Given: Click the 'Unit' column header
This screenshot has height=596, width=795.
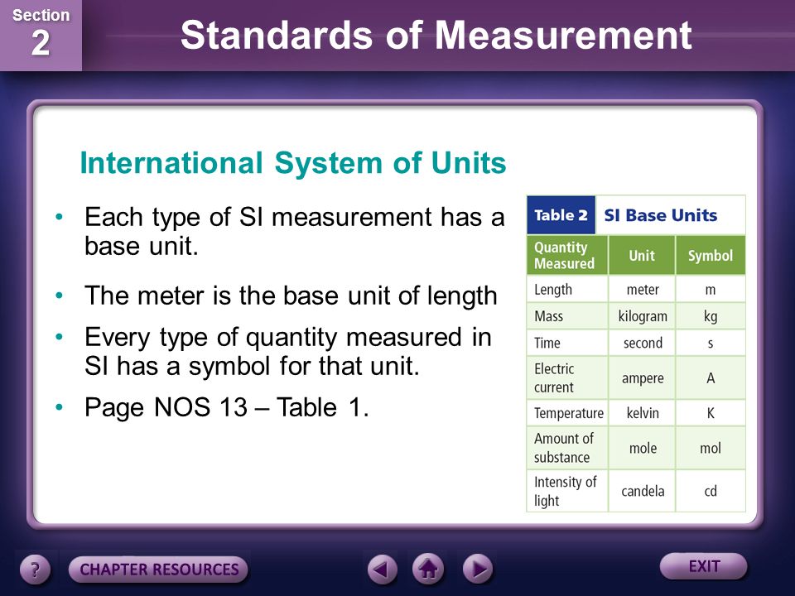Looking at the screenshot, I should tap(642, 255).
